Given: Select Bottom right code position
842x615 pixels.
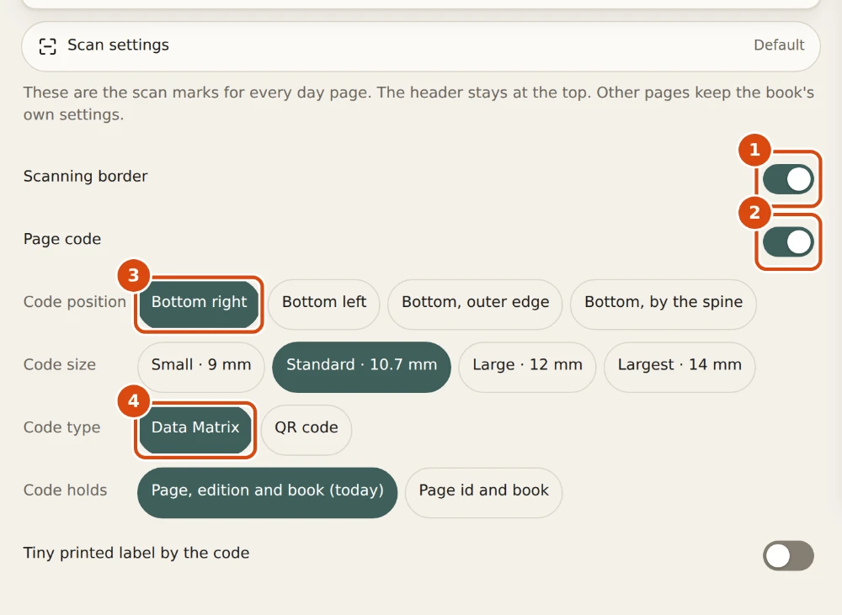Looking at the screenshot, I should pos(199,305).
